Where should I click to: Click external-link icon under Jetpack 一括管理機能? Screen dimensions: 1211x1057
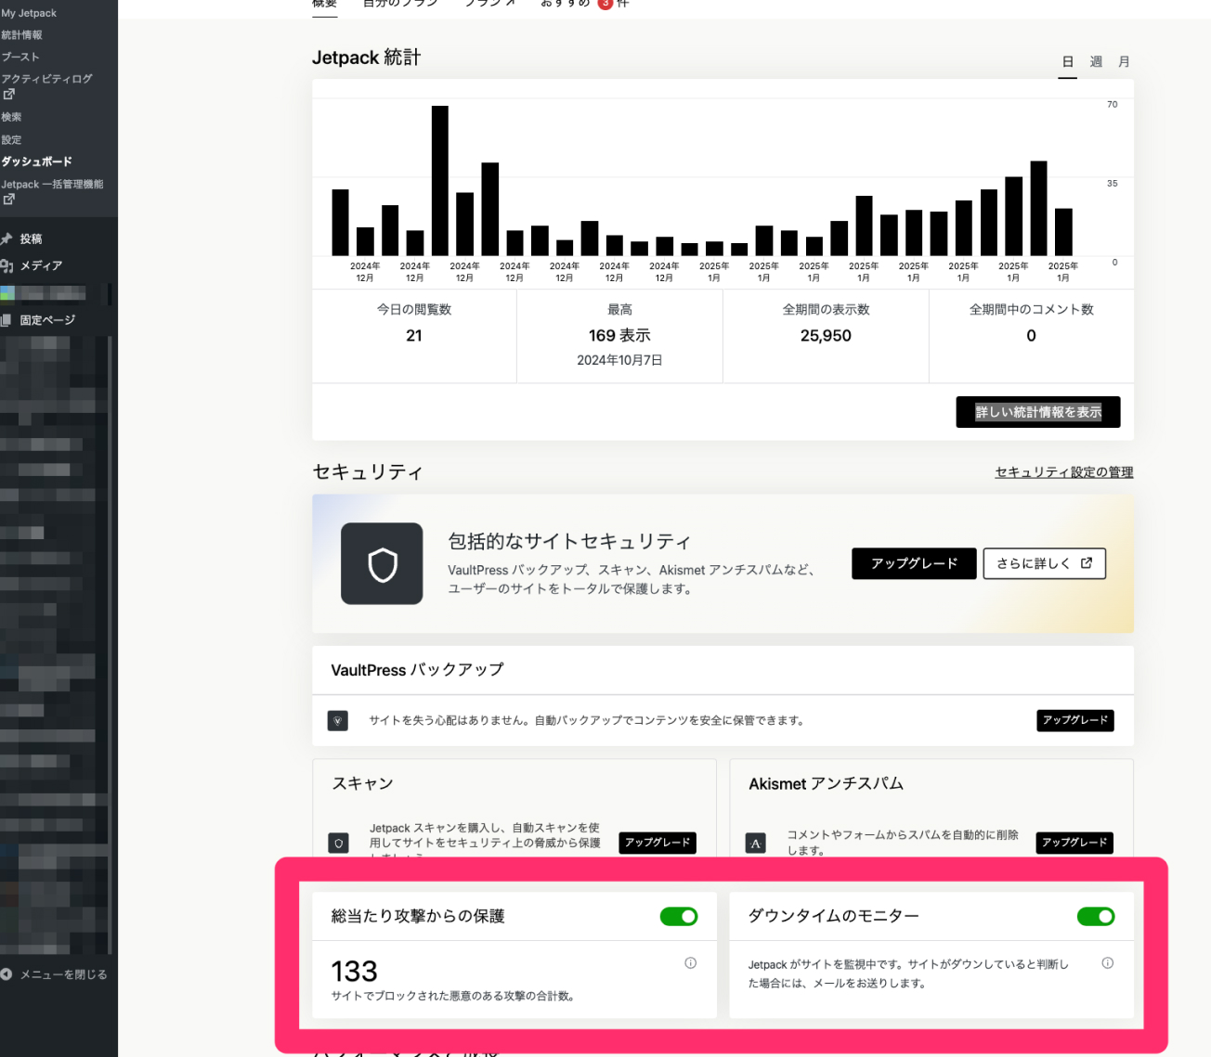coord(8,199)
